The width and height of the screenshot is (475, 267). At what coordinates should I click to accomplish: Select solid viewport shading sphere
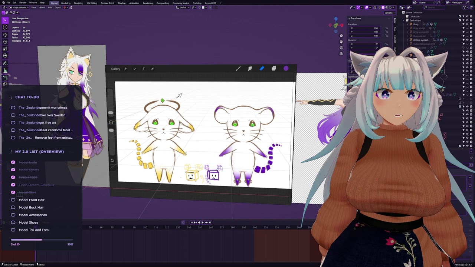point(383,7)
